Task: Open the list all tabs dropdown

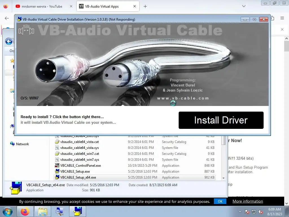Action: tap(244, 6)
